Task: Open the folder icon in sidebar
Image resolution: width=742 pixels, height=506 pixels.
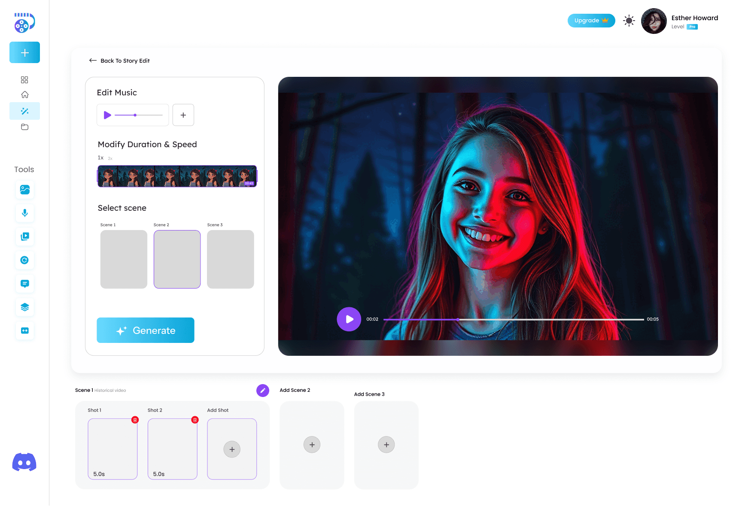Action: [x=25, y=127]
